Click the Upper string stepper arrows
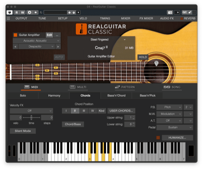Screen dimensions: 203x169 (133, 118)
